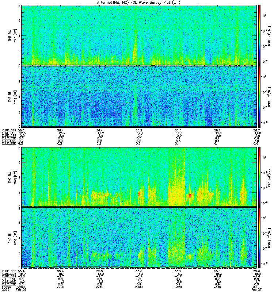Click the THC X_RE_GSE value '55.7'
Image resolution: width=274 pixels, height=292 pixels.
(178, 271)
